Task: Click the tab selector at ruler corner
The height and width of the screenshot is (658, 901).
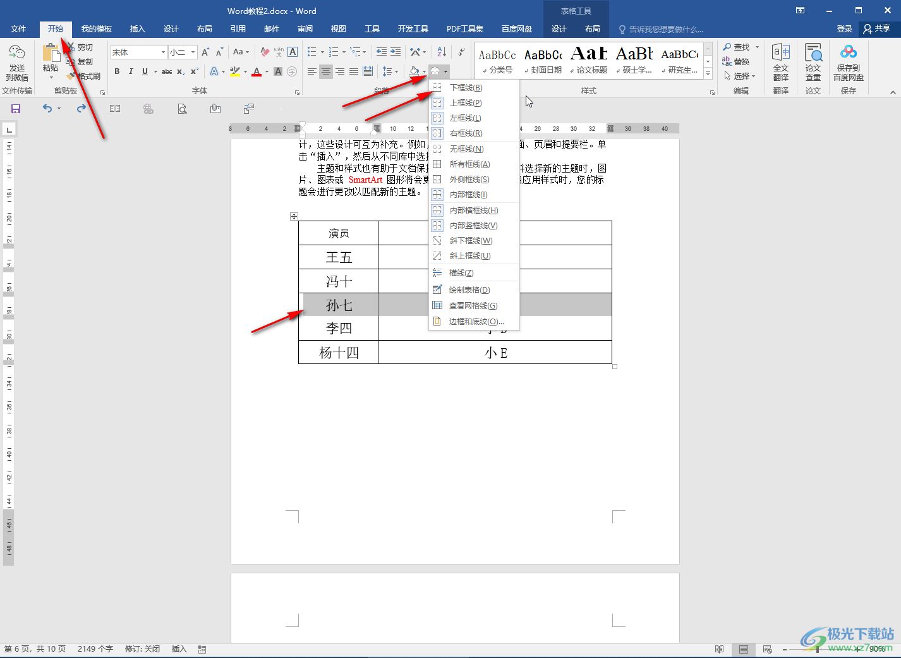Action: coord(9,130)
